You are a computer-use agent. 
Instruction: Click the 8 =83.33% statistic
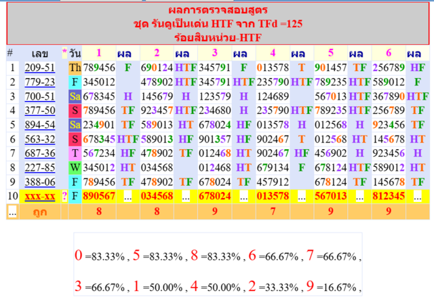point(216,256)
